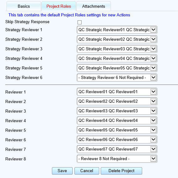
Task: Choose a different Strategy Reviewer 3
Action: point(117,49)
